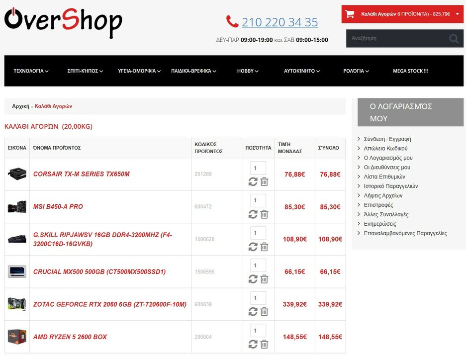The image size is (466, 358).
Task: Open Επαναλαμβανόμενες Παραγγελίες link
Action: 405,233
